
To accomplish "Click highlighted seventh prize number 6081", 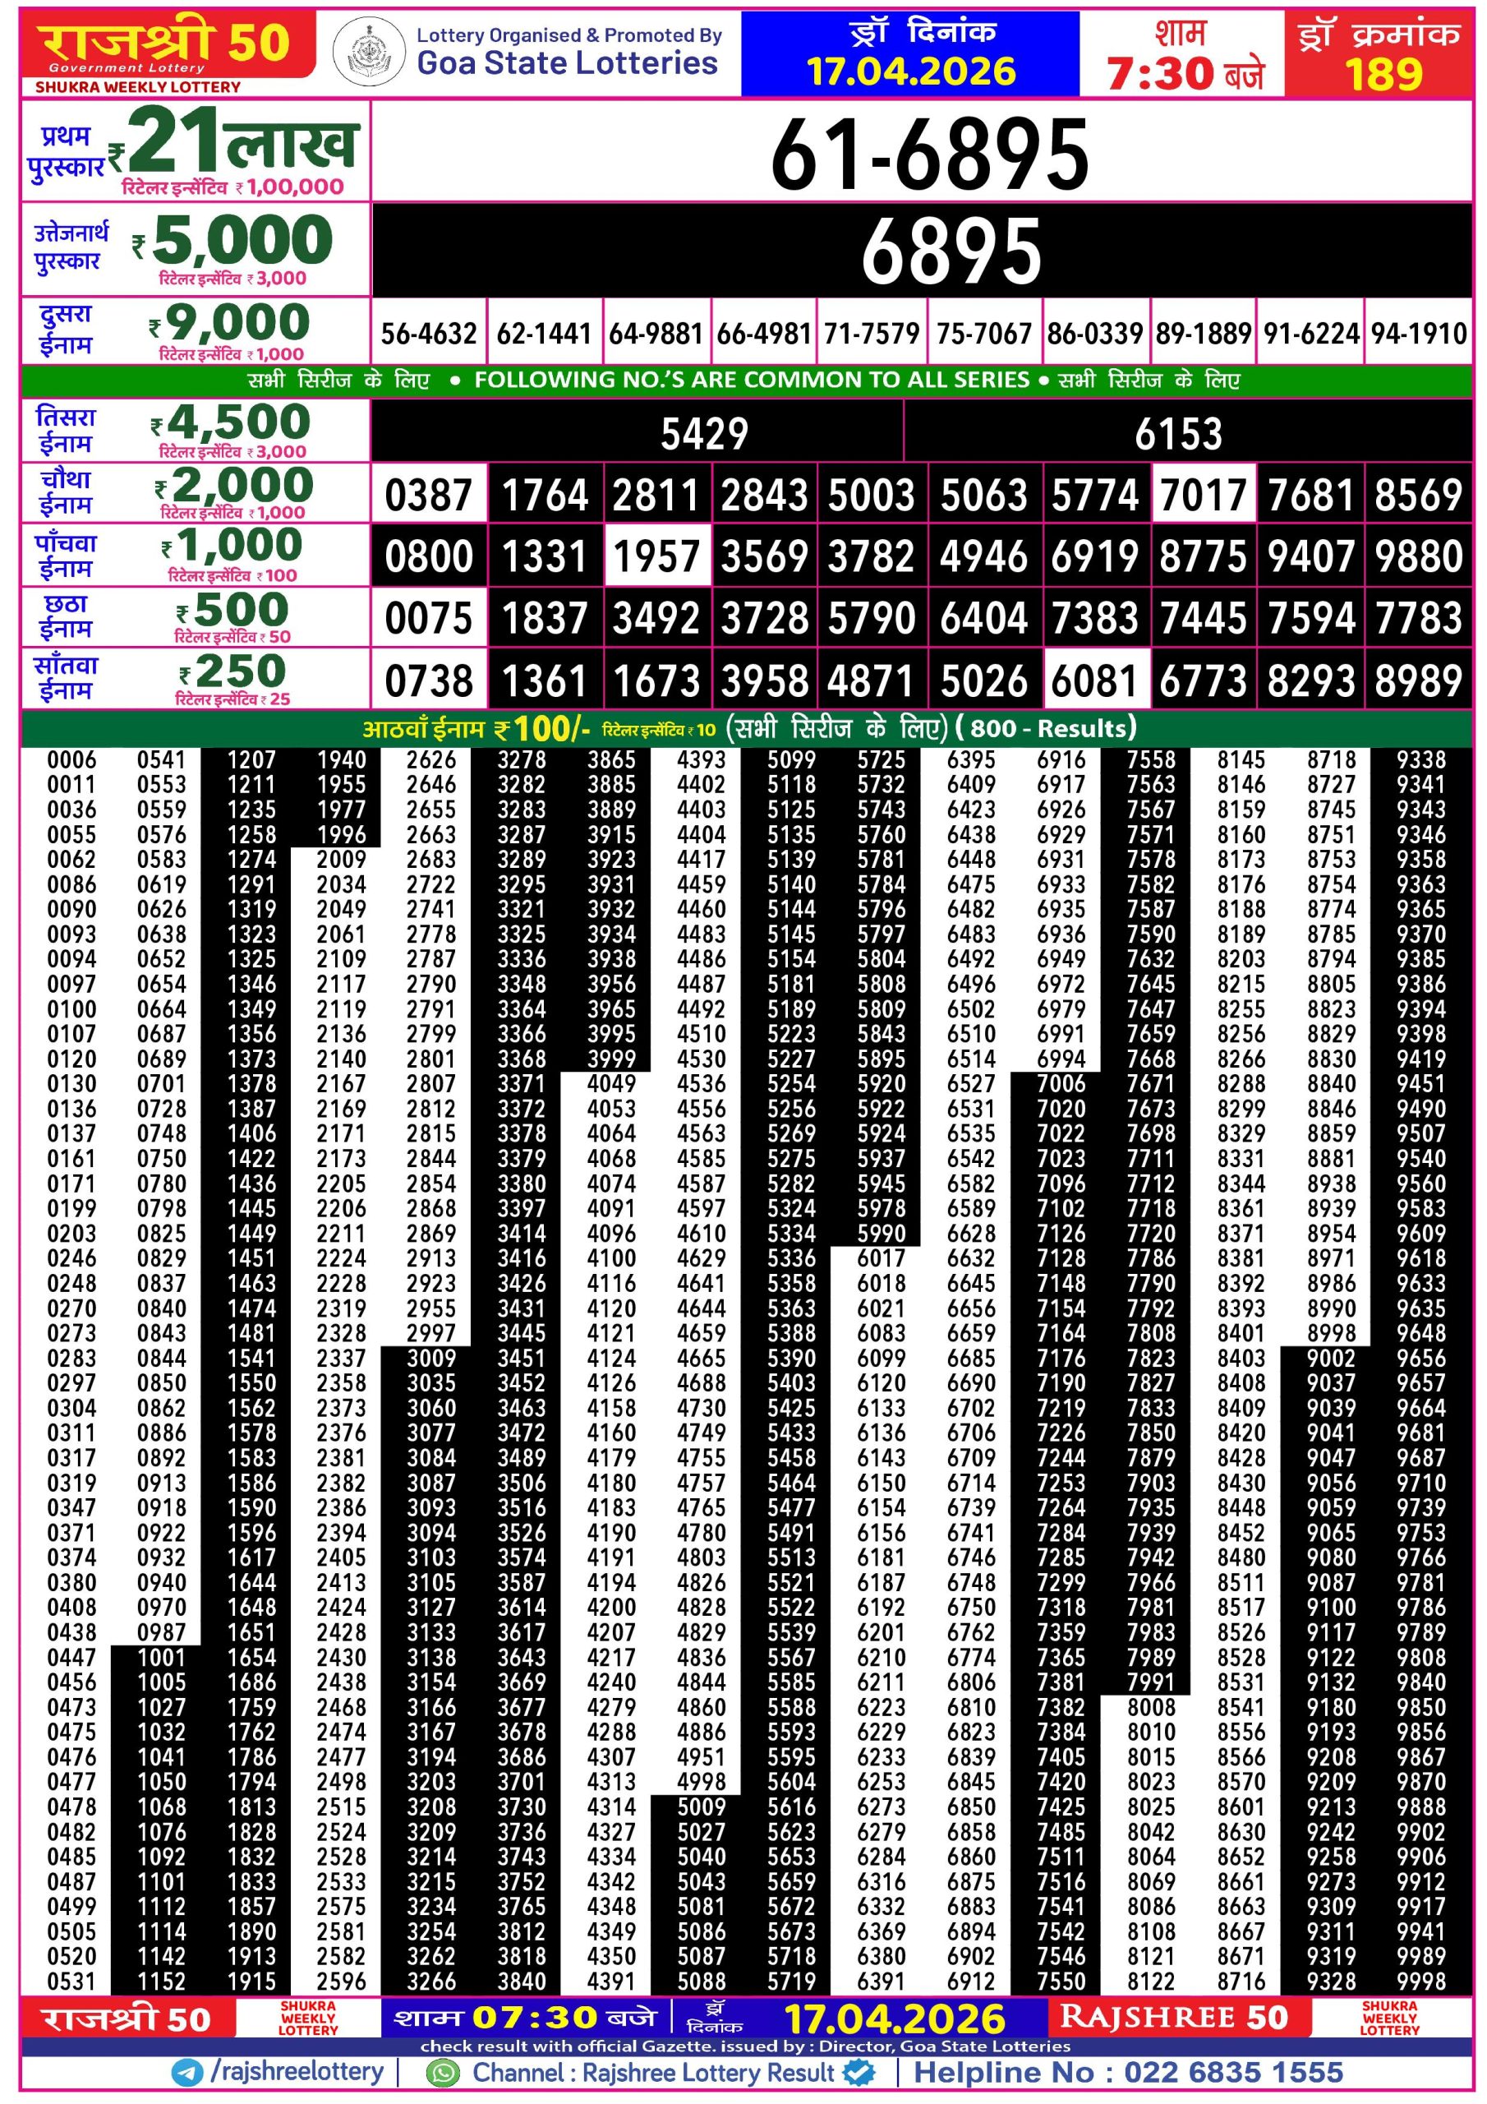I will [x=1094, y=681].
